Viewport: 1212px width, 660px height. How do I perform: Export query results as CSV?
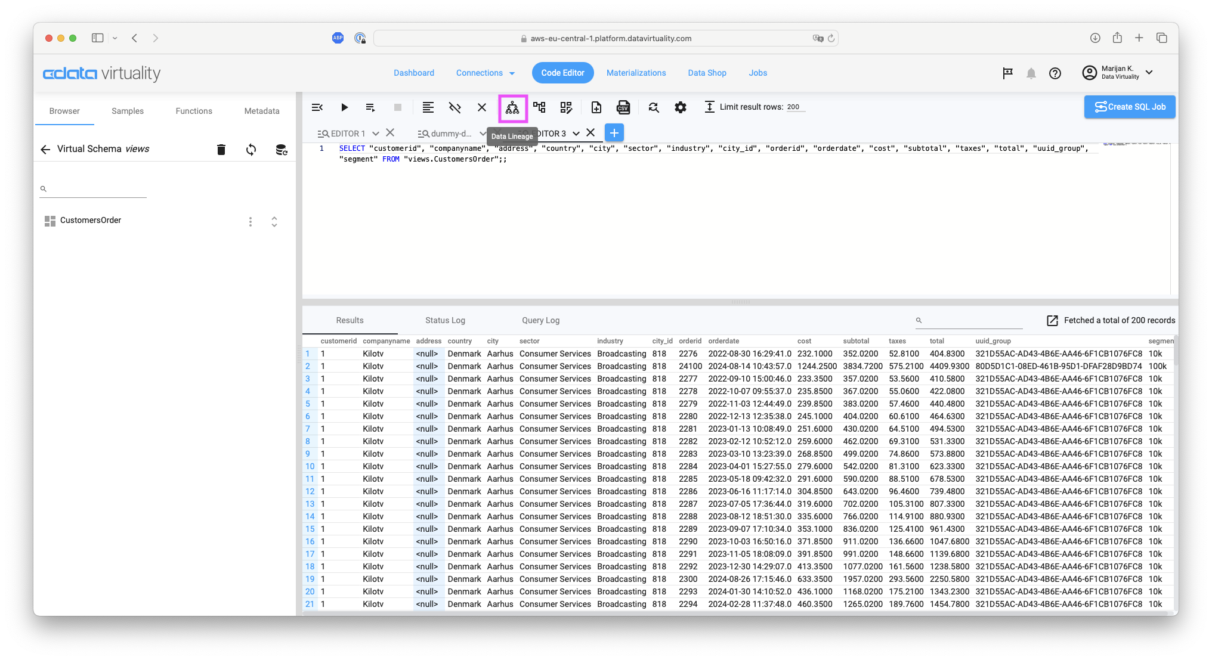point(623,107)
